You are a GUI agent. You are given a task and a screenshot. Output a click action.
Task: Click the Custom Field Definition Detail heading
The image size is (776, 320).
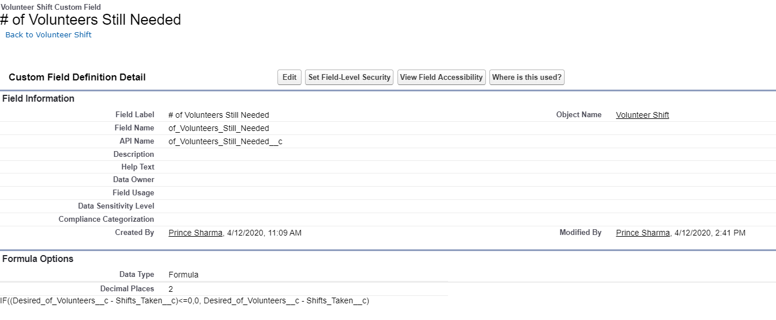click(x=77, y=78)
